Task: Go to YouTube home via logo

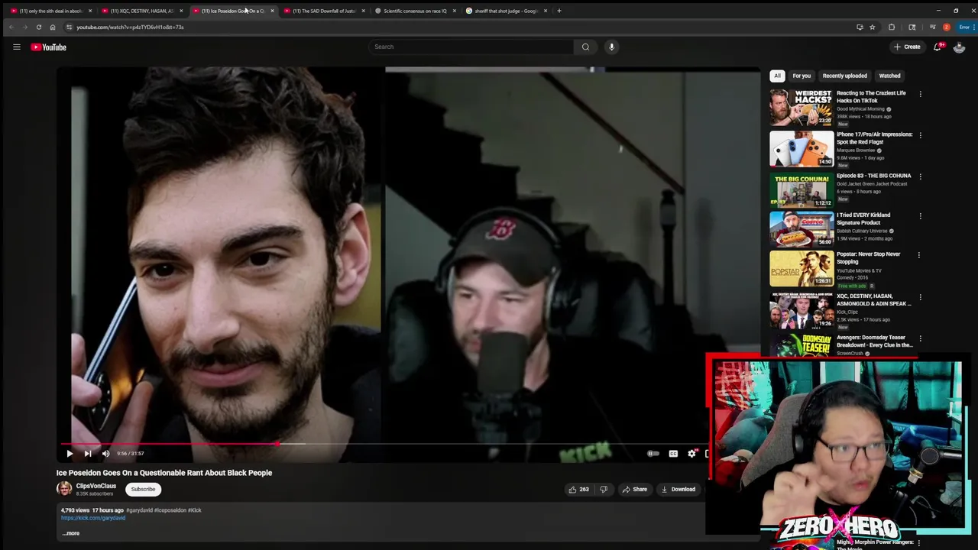Action: tap(48, 47)
